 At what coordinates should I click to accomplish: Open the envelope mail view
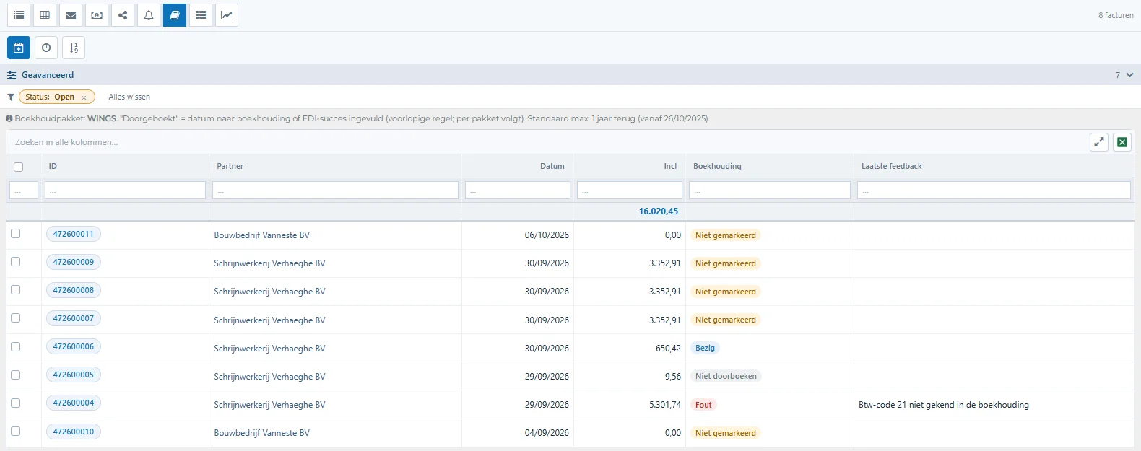[71, 15]
